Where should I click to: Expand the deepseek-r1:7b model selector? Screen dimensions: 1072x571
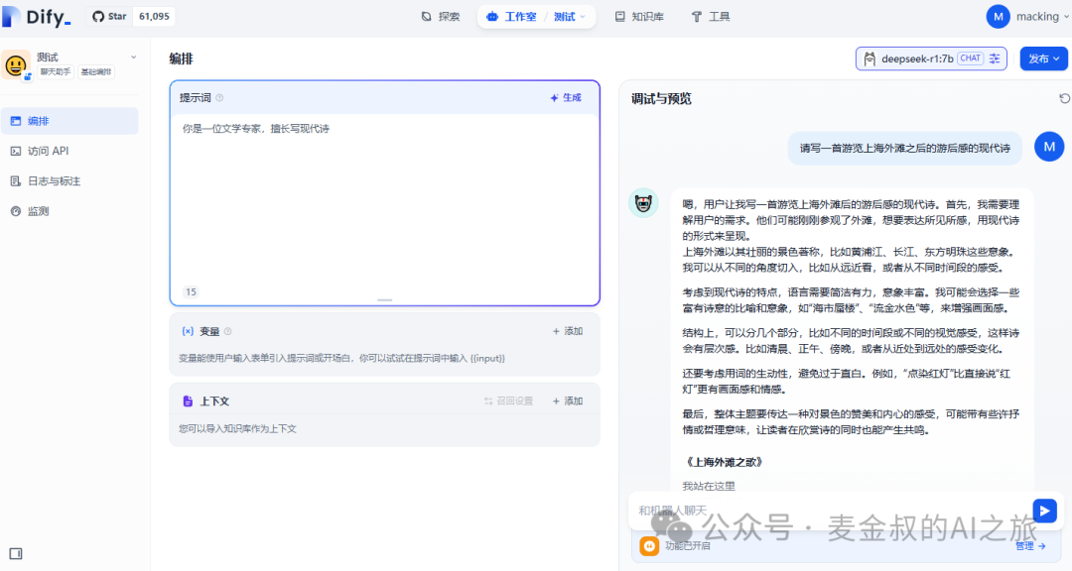[919, 58]
